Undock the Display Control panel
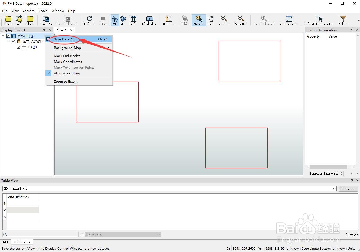This screenshot has width=360, height=252. (44, 30)
